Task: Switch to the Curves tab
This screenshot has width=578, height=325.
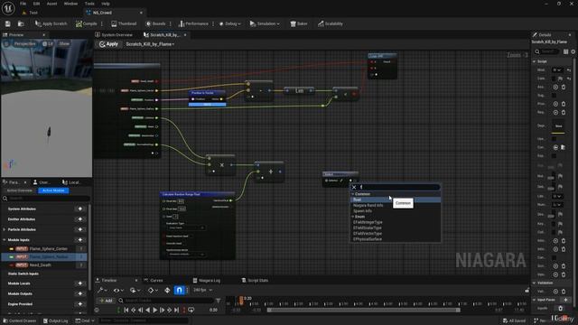Action: point(154,281)
